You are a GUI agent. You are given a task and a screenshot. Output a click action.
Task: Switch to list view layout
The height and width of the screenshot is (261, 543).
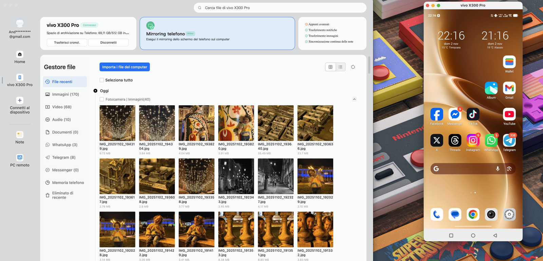(340, 67)
